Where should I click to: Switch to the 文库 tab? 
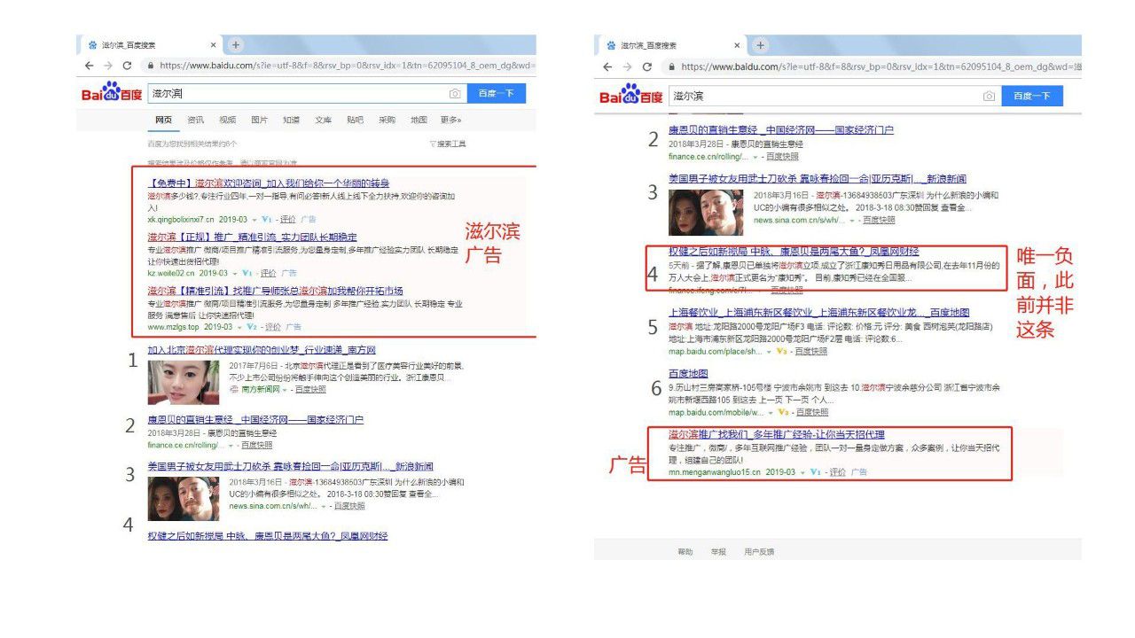[x=323, y=120]
